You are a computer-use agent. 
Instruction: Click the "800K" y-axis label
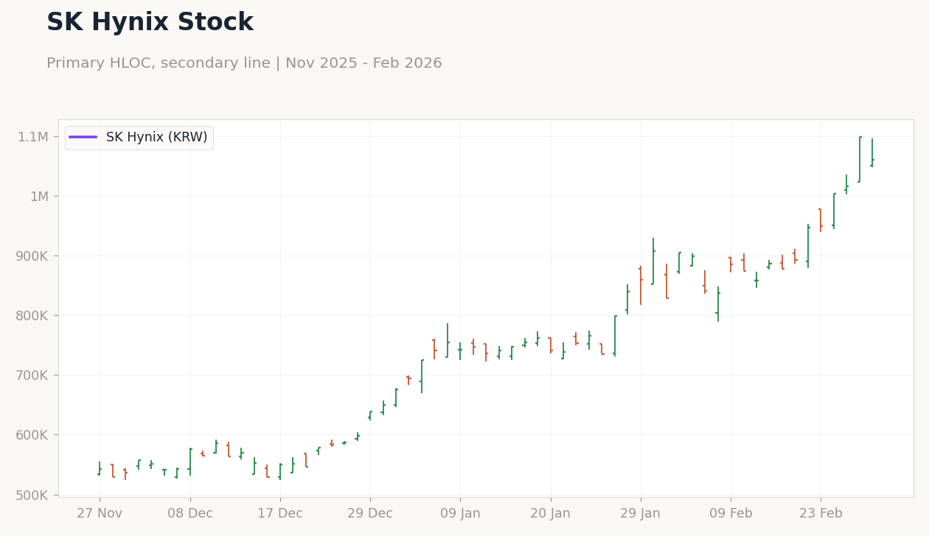(32, 315)
